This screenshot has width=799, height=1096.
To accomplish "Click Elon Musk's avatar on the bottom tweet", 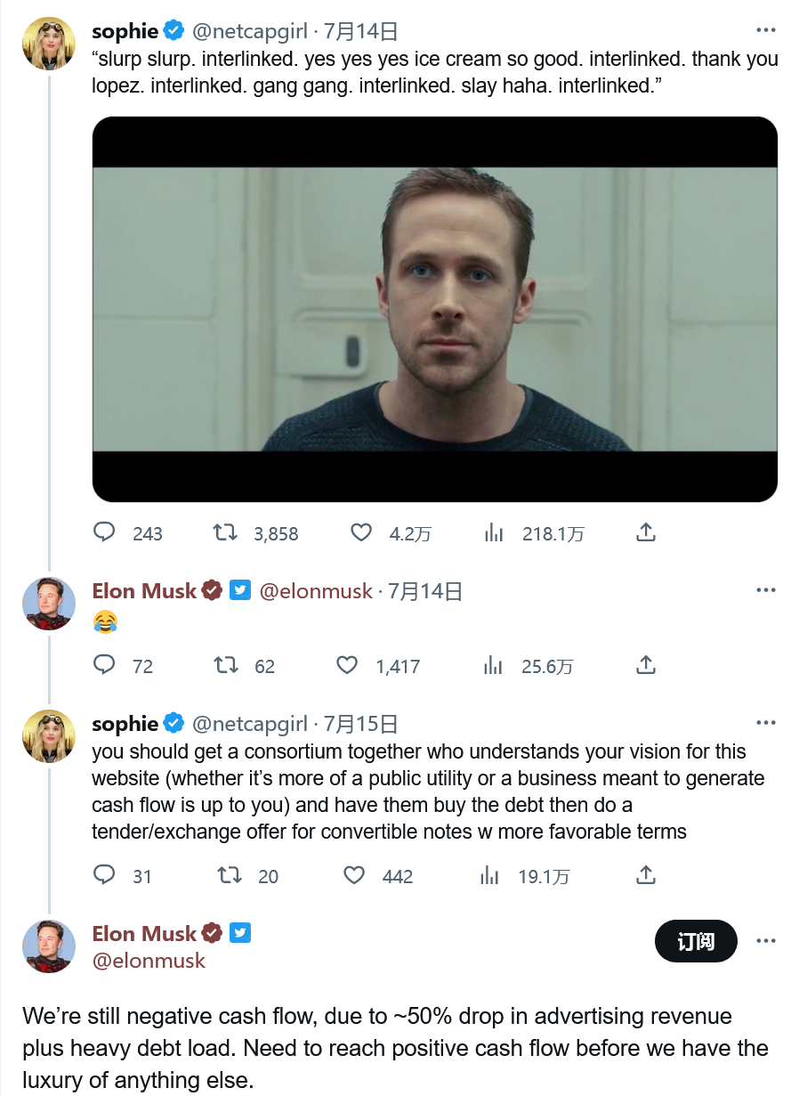I will point(48,946).
